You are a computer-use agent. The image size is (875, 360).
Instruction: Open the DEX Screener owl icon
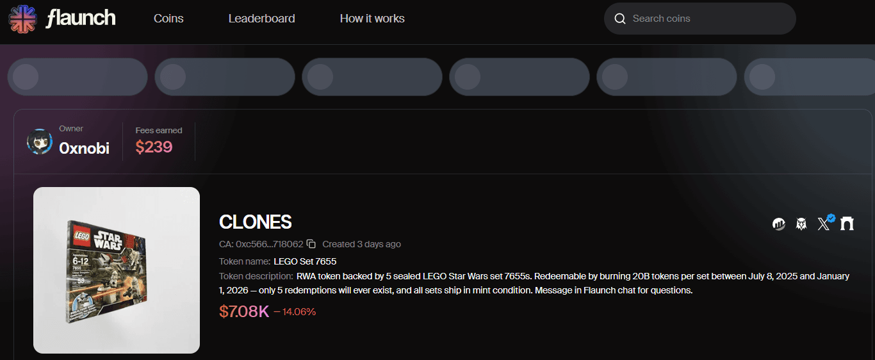(x=801, y=224)
